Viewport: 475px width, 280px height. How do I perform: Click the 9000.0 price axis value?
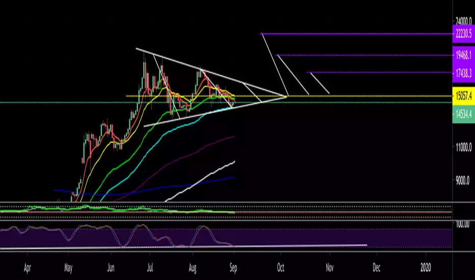463,181
